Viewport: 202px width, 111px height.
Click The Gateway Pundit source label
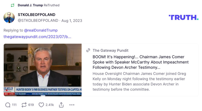point(110,50)
